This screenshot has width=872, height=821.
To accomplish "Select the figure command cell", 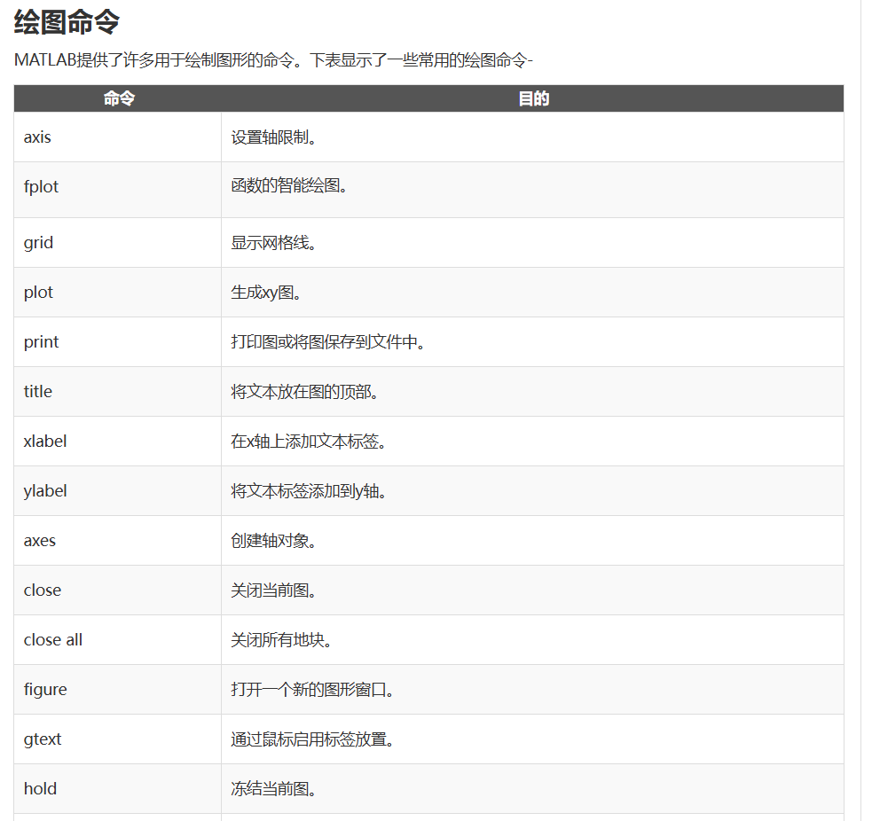I will [x=118, y=689].
